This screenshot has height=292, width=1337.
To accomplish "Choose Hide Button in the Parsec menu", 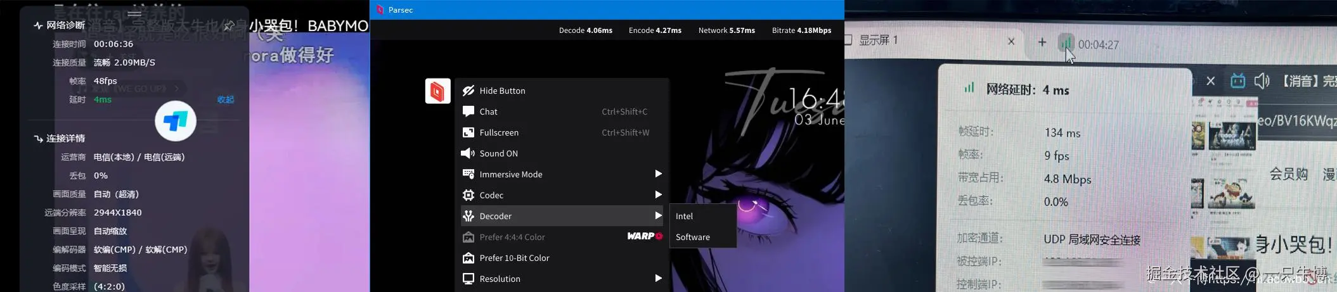I will pyautogui.click(x=562, y=91).
